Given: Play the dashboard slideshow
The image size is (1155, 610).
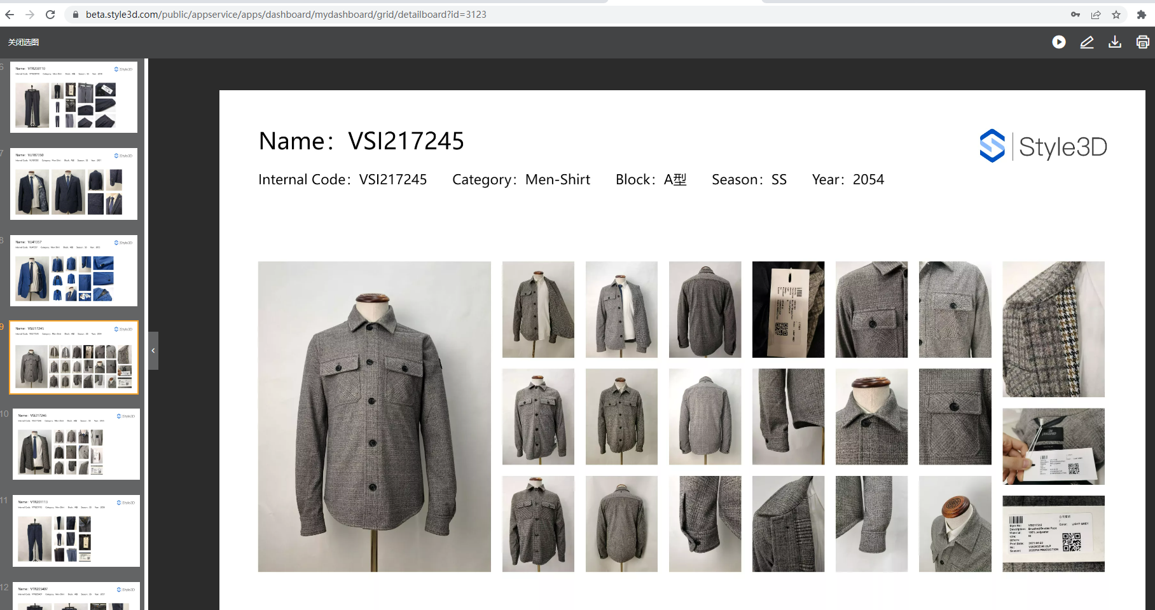Looking at the screenshot, I should coord(1058,42).
